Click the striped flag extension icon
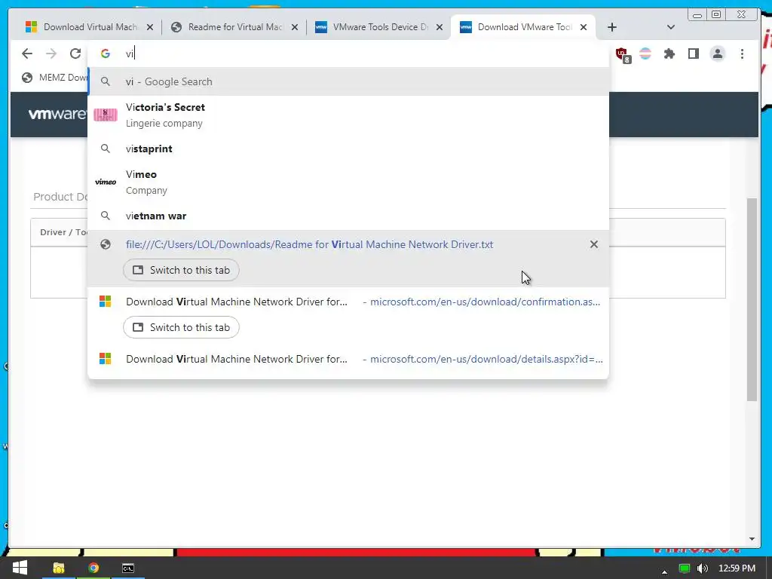 point(645,54)
